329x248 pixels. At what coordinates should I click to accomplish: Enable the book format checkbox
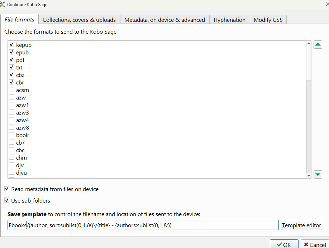pyautogui.click(x=11, y=135)
